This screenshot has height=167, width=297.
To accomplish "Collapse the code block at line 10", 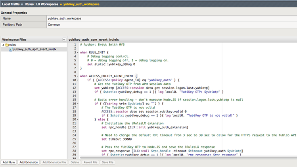I will pyautogui.click(x=77, y=80).
